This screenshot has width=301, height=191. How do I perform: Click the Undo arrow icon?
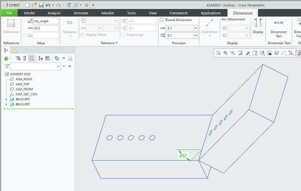pyautogui.click(x=48, y=5)
